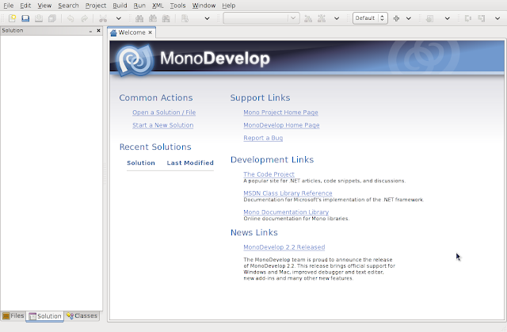
Task: Open The Code Project link
Action: 269,174
